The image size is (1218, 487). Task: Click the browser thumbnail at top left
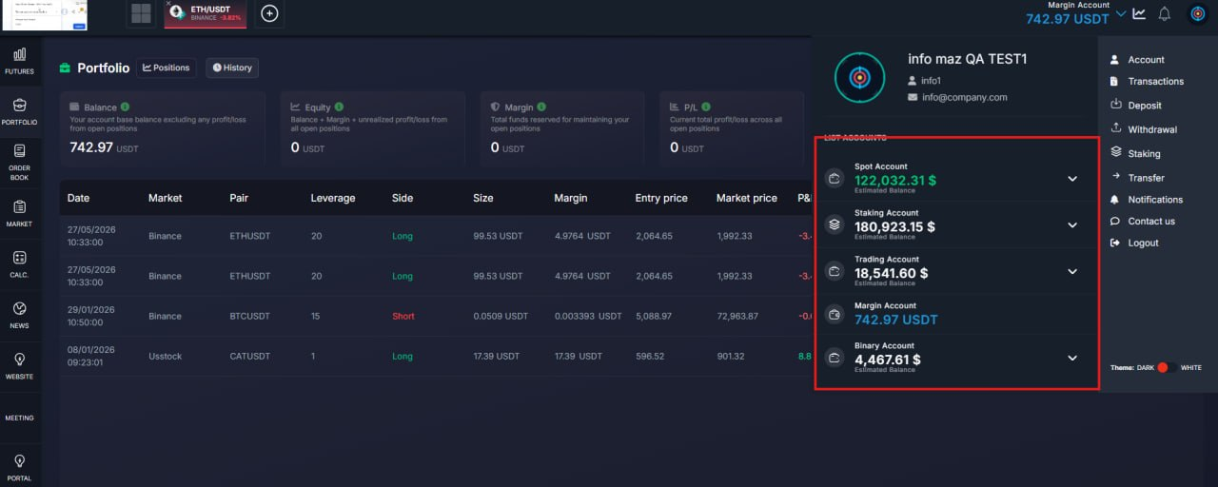point(45,15)
